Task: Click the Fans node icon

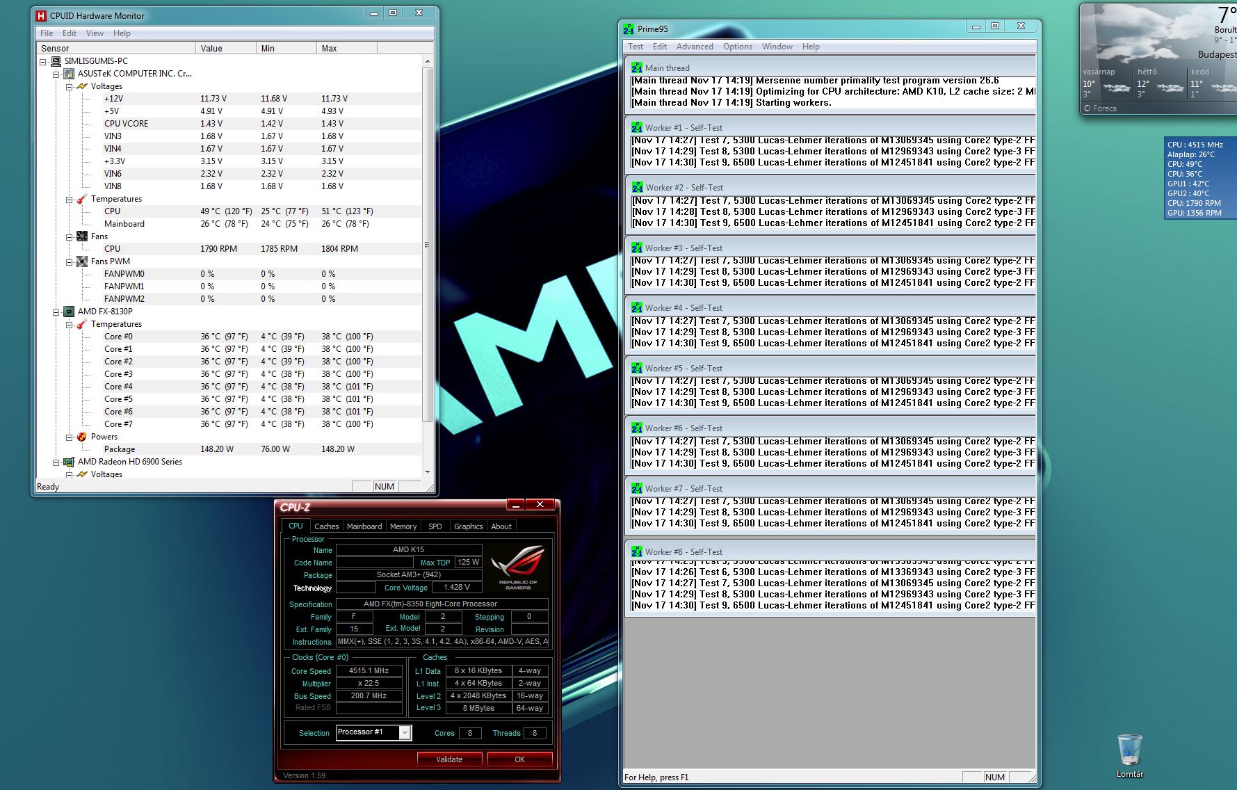Action: [x=82, y=236]
